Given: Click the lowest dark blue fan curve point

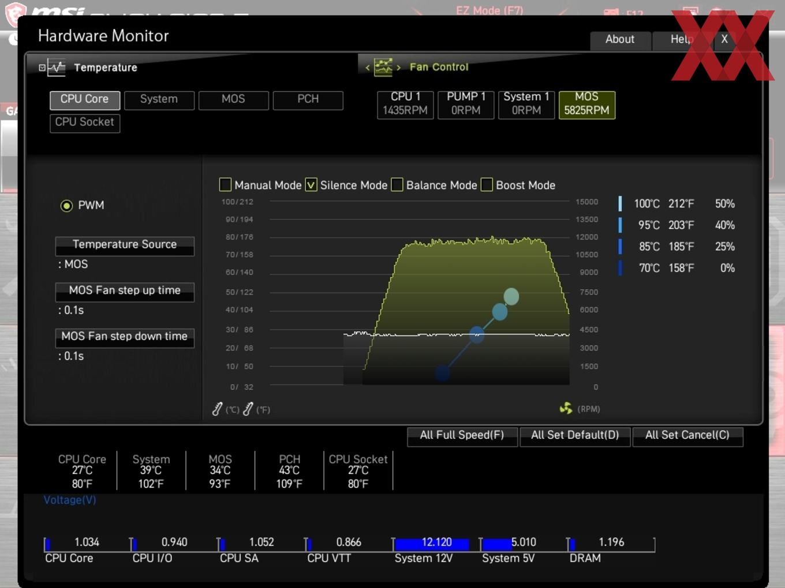Looking at the screenshot, I should pos(443,373).
